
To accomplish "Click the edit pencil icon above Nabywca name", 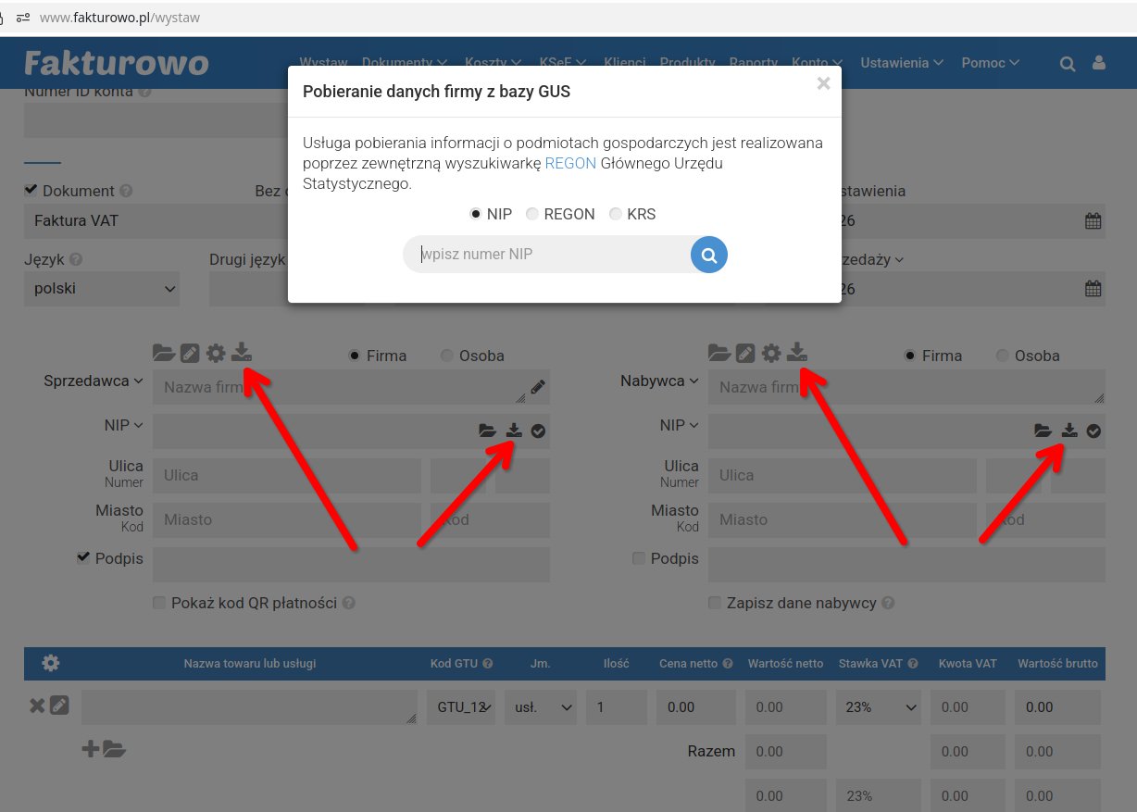I will click(x=745, y=353).
